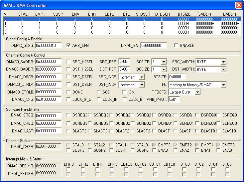
Task: Check the DMAC_EN ENABLE checkbox
Action: (x=176, y=46)
